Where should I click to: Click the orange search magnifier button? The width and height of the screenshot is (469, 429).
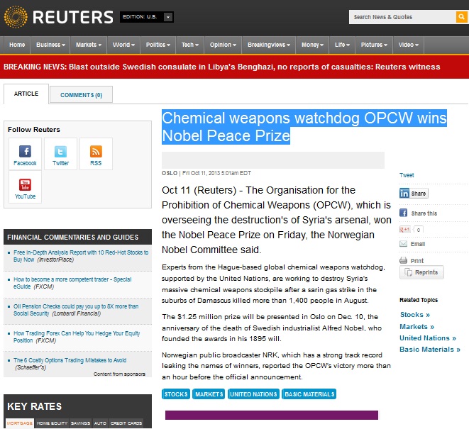coord(462,17)
